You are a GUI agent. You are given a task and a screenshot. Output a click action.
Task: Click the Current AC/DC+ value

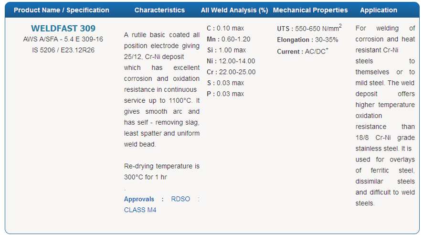tap(303, 51)
